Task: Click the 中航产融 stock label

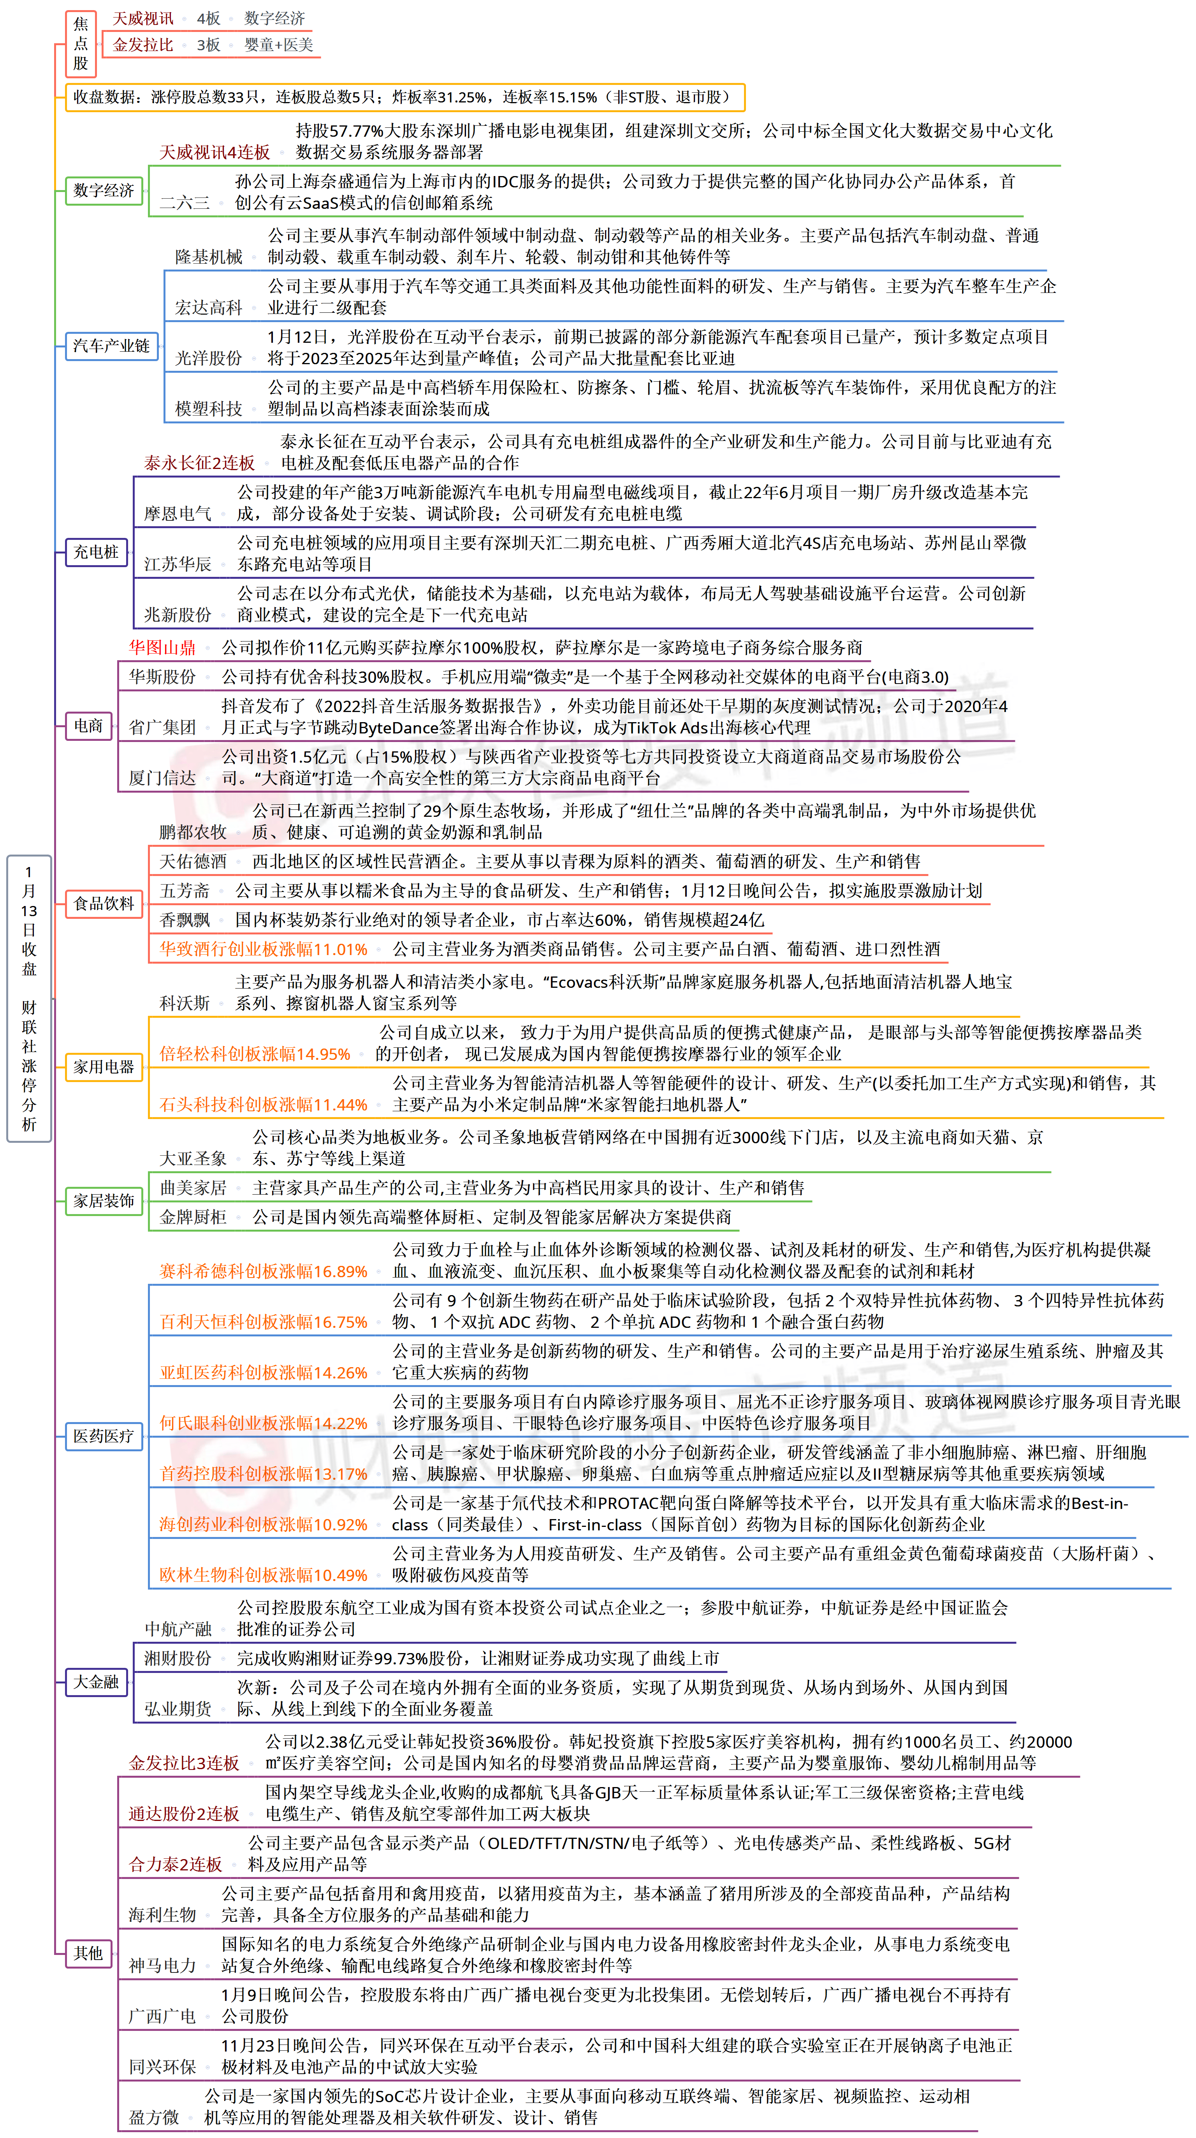Action: coord(178,1629)
